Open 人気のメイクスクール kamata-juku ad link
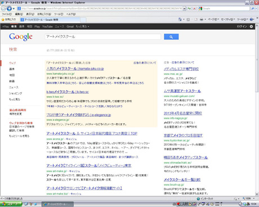Screen dimensions: 259x207 (x=75, y=69)
